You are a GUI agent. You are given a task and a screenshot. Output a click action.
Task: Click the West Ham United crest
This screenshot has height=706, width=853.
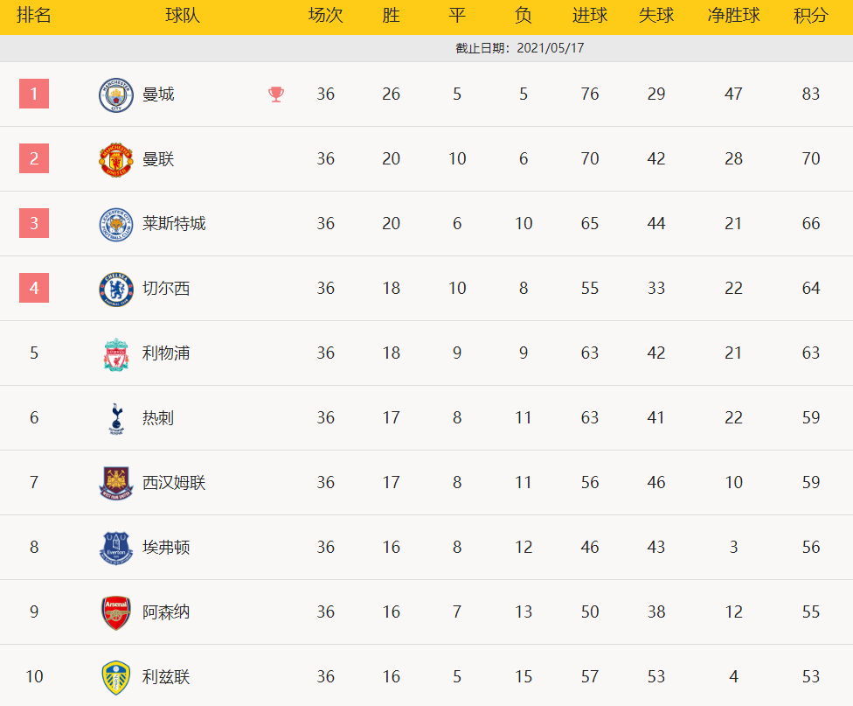[116, 483]
